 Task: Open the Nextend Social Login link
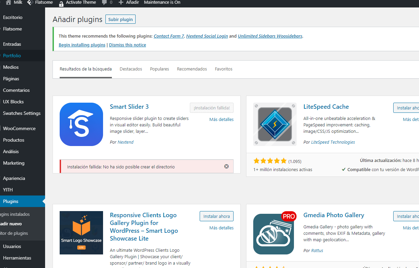207,36
